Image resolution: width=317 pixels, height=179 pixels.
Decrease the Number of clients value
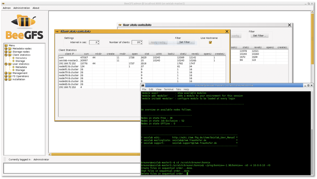141,43
